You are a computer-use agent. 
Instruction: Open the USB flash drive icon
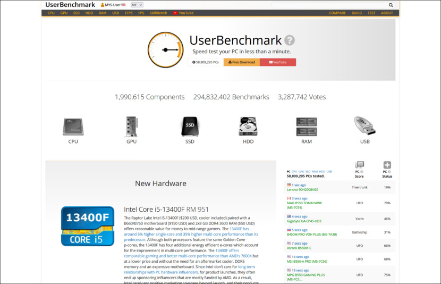coord(365,126)
